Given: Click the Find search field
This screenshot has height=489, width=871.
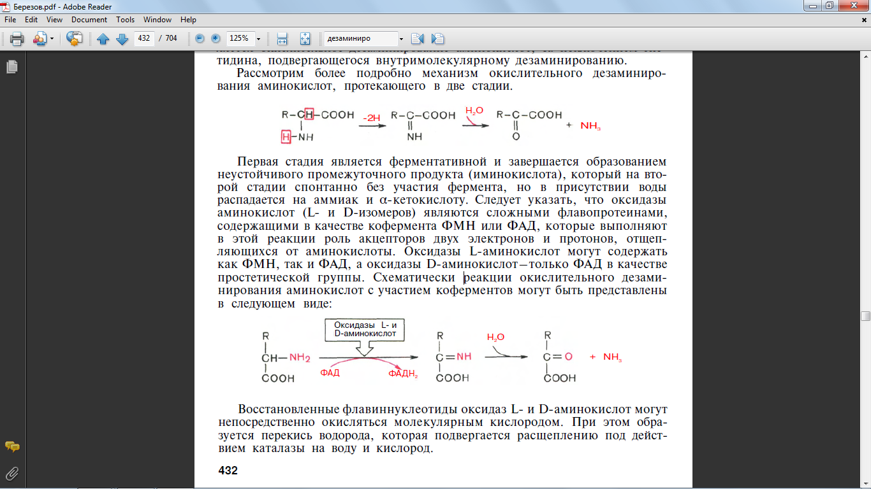Looking at the screenshot, I should 360,38.
